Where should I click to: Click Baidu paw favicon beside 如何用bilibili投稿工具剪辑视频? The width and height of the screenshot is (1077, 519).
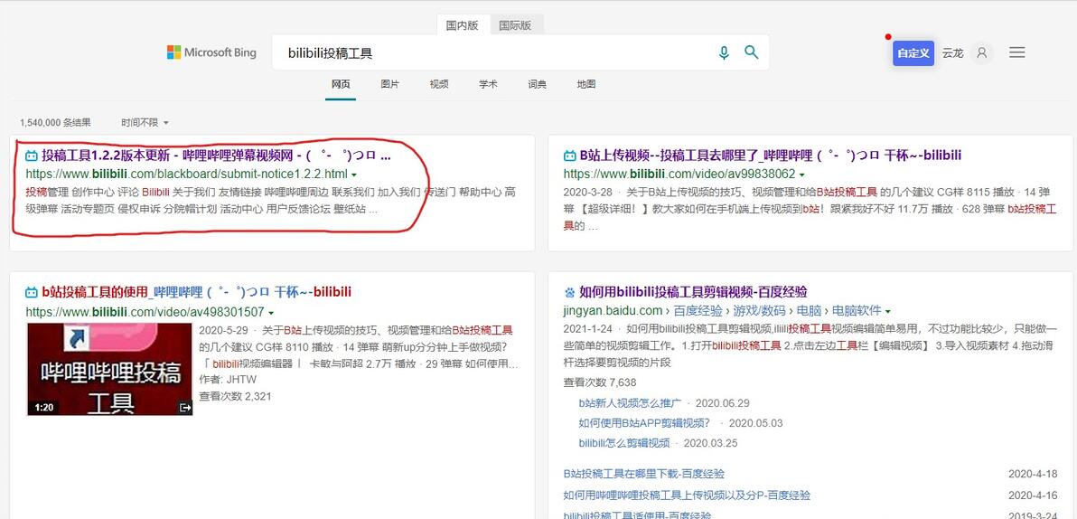(569, 292)
